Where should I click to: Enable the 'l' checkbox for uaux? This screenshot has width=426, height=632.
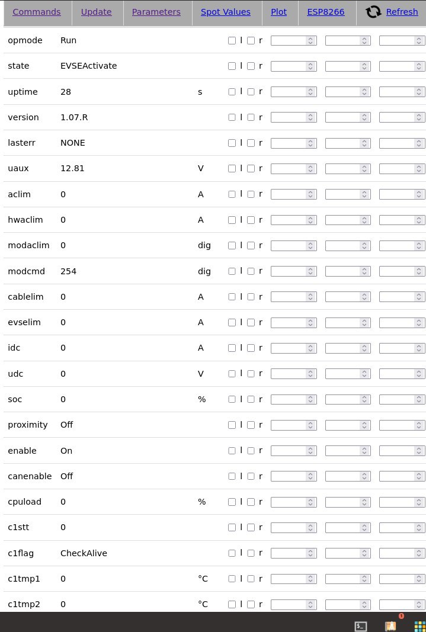(x=232, y=169)
